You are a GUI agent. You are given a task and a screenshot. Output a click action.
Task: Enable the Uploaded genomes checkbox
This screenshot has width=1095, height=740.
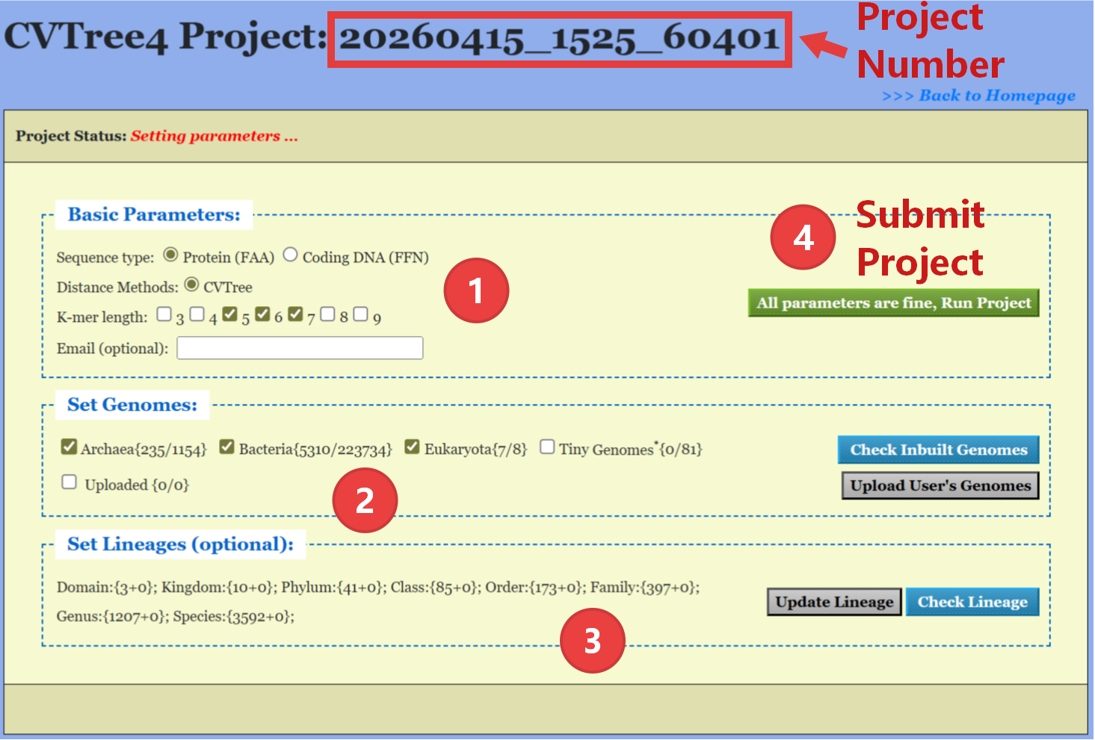pyautogui.click(x=69, y=482)
